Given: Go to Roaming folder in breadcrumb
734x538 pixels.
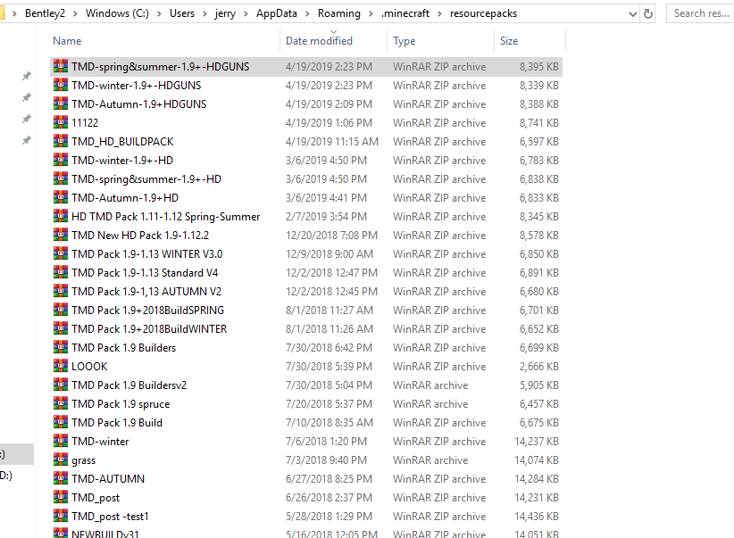Looking at the screenshot, I should (x=339, y=13).
